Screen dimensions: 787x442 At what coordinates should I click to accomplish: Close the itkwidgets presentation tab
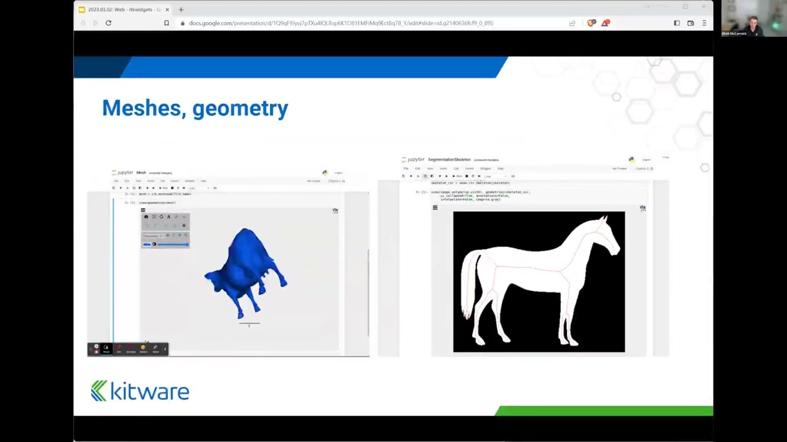coord(167,9)
